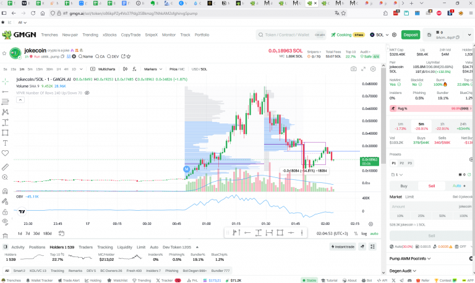Open chart settings gear icon

point(373,69)
